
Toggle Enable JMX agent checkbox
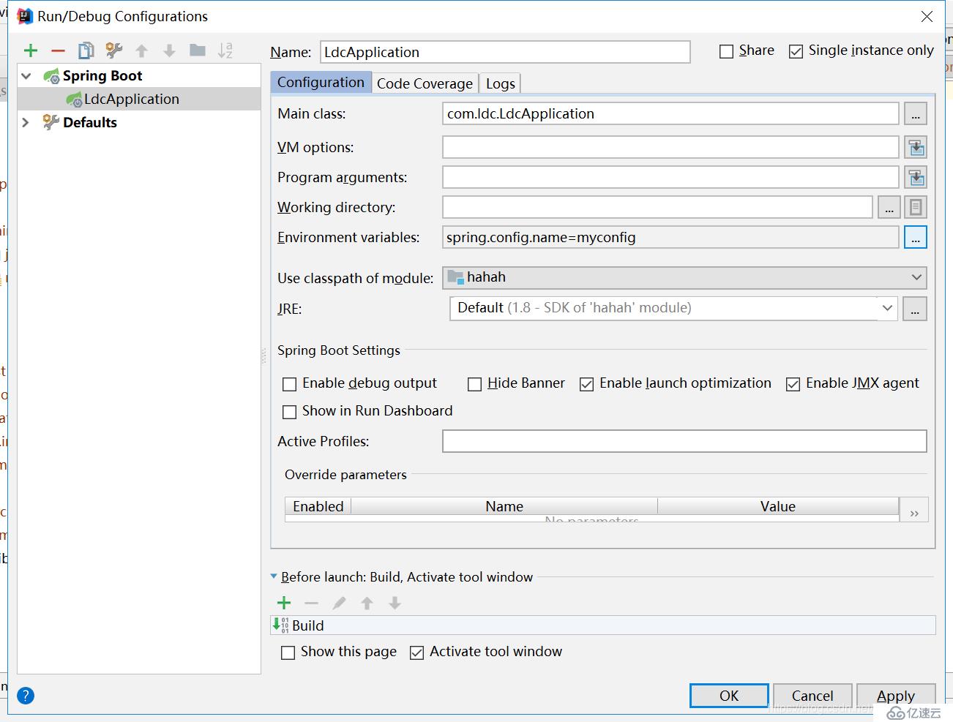(x=793, y=384)
